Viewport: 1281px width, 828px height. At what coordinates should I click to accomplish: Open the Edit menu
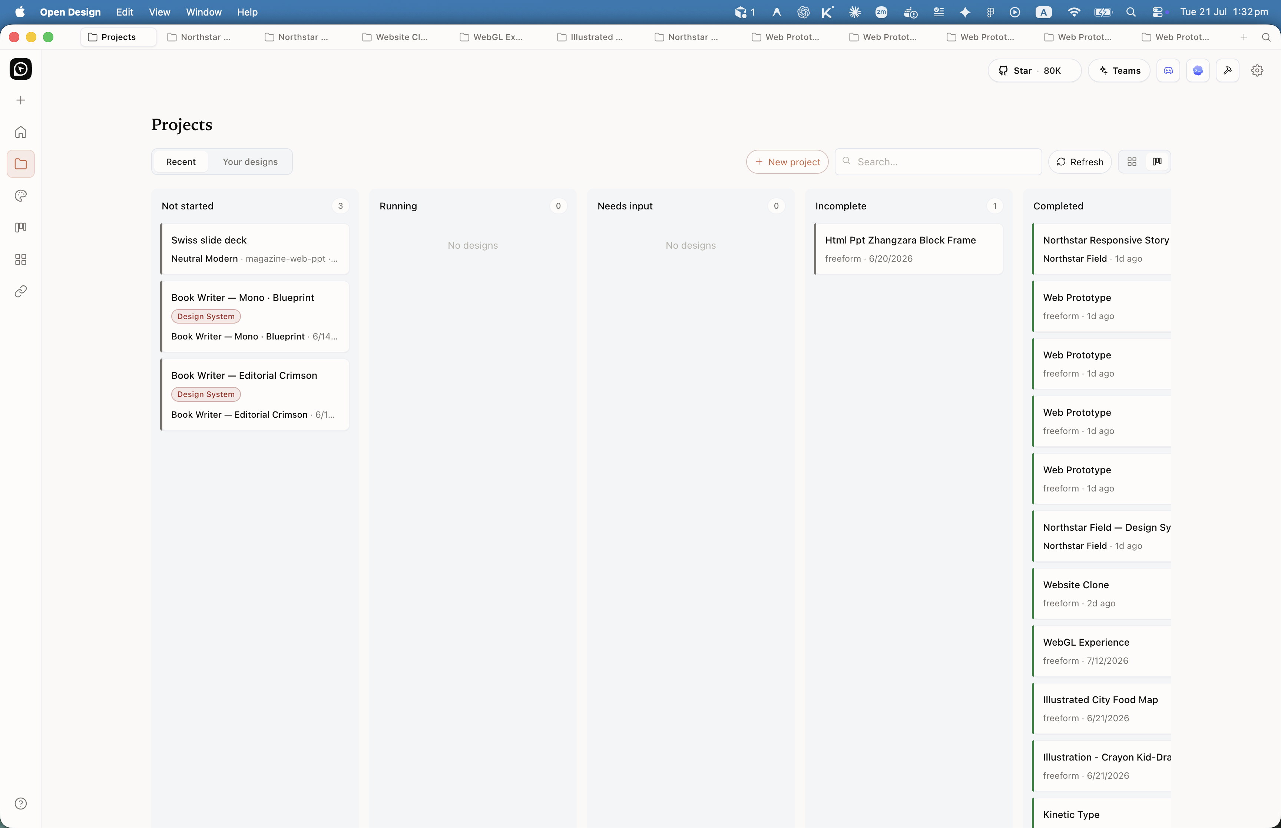point(125,12)
